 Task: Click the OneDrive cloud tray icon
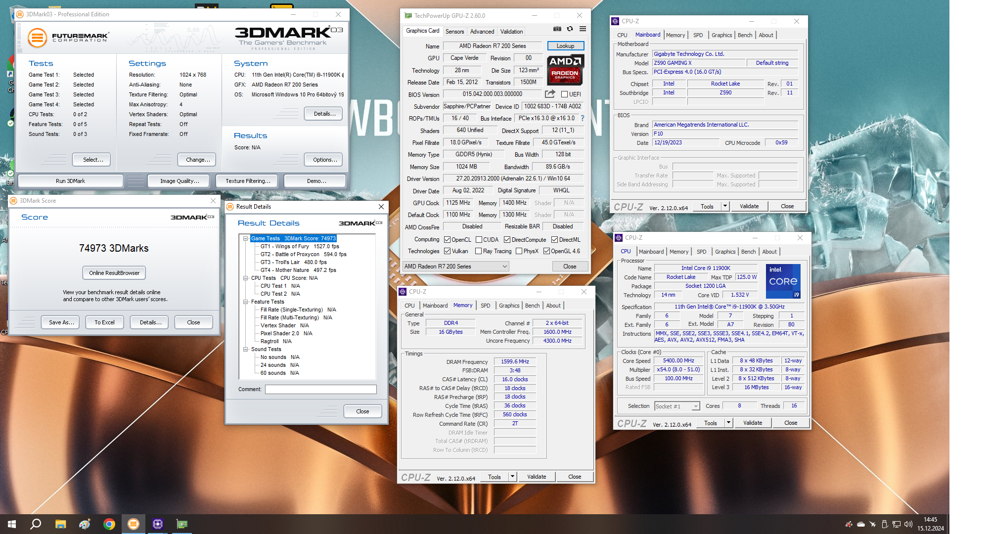click(x=861, y=524)
